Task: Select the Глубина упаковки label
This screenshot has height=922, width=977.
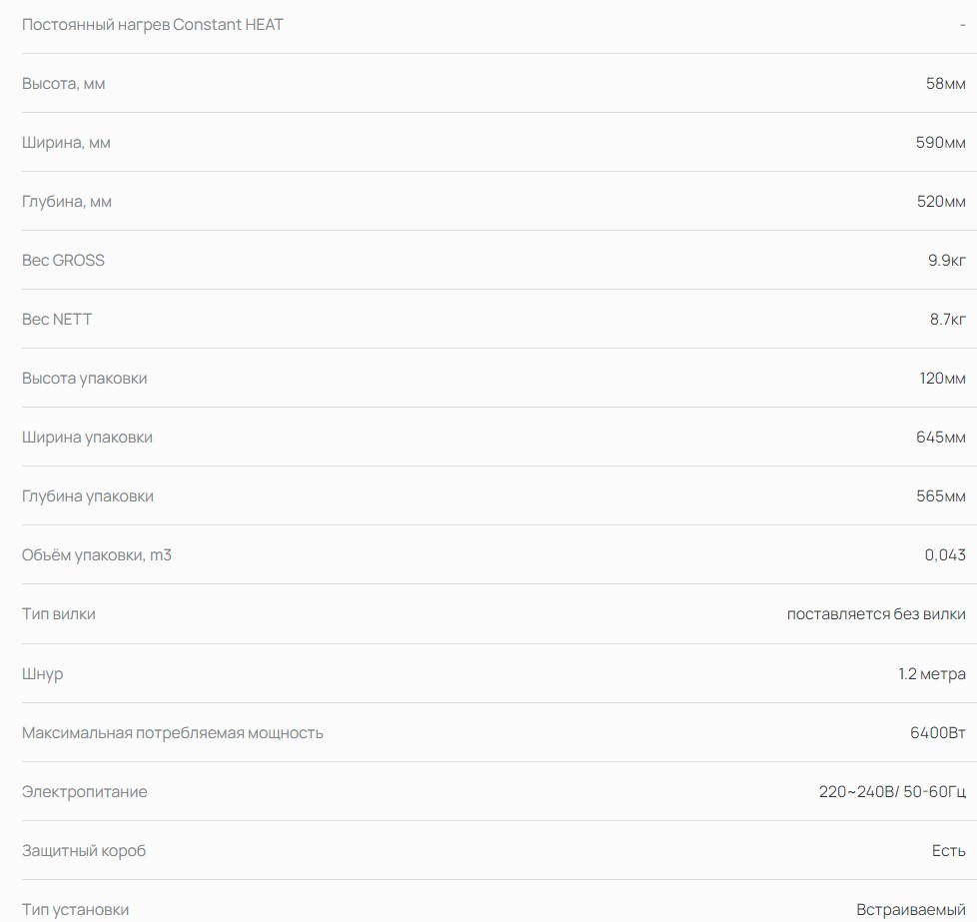Action: 88,496
